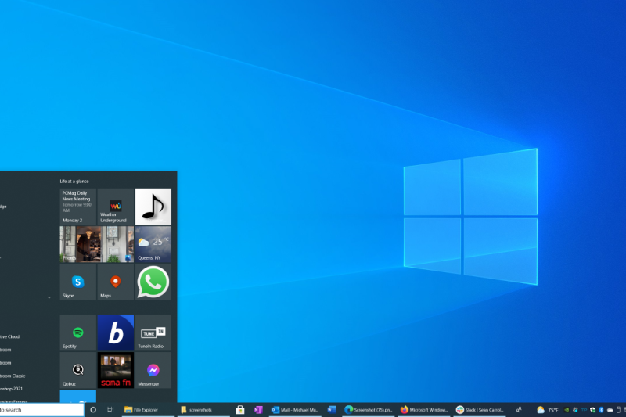This screenshot has height=417, width=626.
Task: Open the blue 'b' app tile
Action: coord(115,333)
